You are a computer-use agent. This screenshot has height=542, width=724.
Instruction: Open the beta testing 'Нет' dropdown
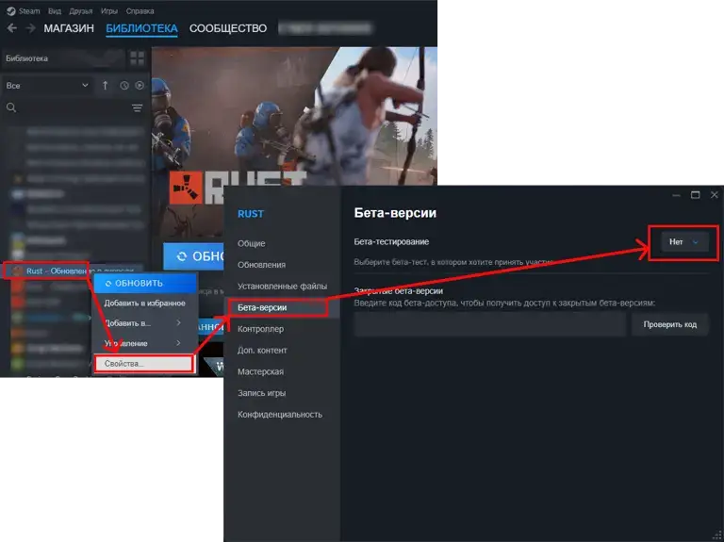(684, 242)
